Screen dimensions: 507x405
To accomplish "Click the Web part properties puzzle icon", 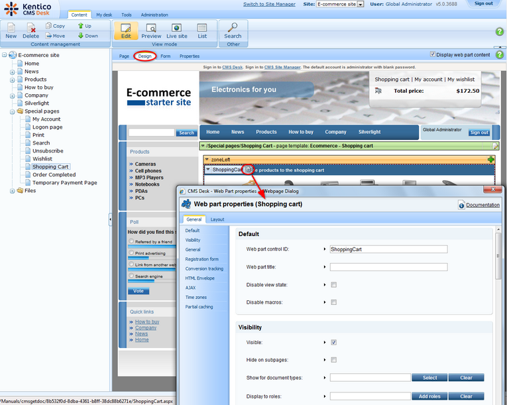I will pyautogui.click(x=186, y=204).
